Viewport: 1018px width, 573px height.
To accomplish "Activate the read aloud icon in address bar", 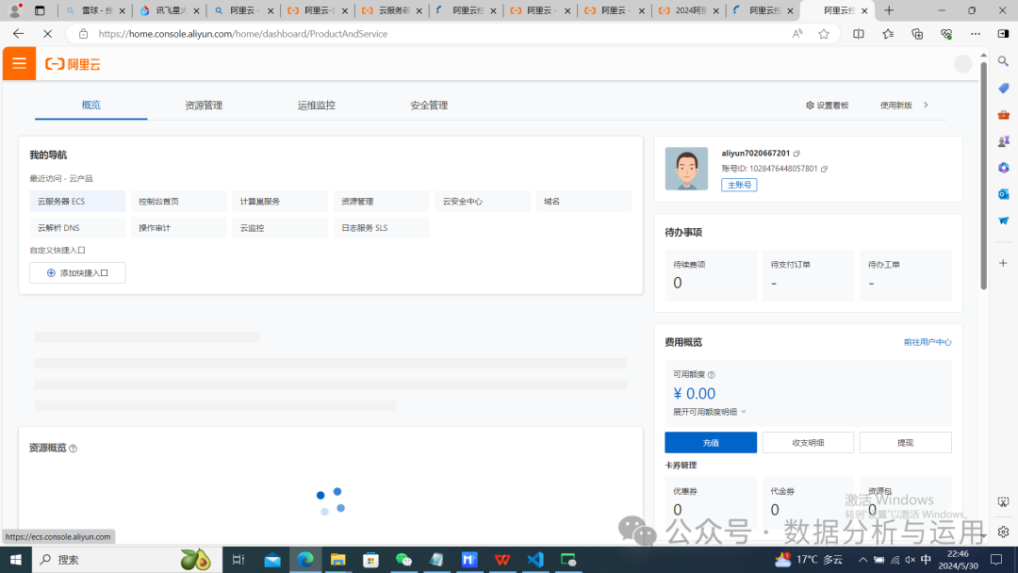I will pos(797,34).
